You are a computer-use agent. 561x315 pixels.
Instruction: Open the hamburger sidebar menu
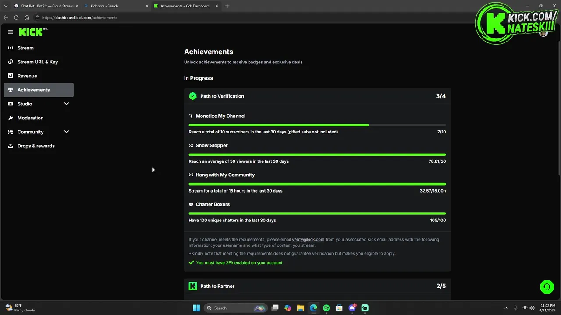click(x=11, y=32)
